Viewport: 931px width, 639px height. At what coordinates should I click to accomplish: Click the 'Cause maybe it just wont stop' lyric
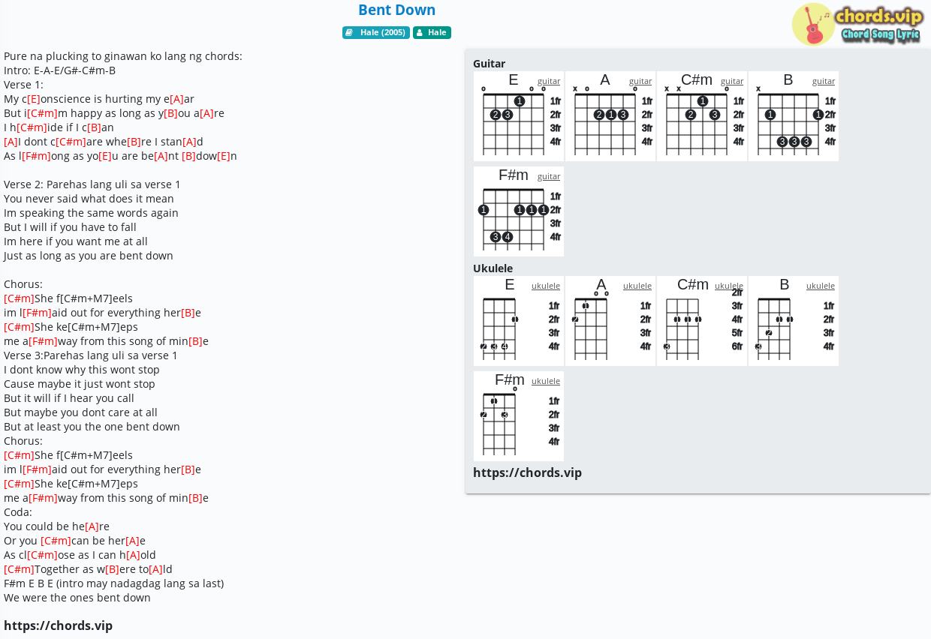(x=80, y=384)
